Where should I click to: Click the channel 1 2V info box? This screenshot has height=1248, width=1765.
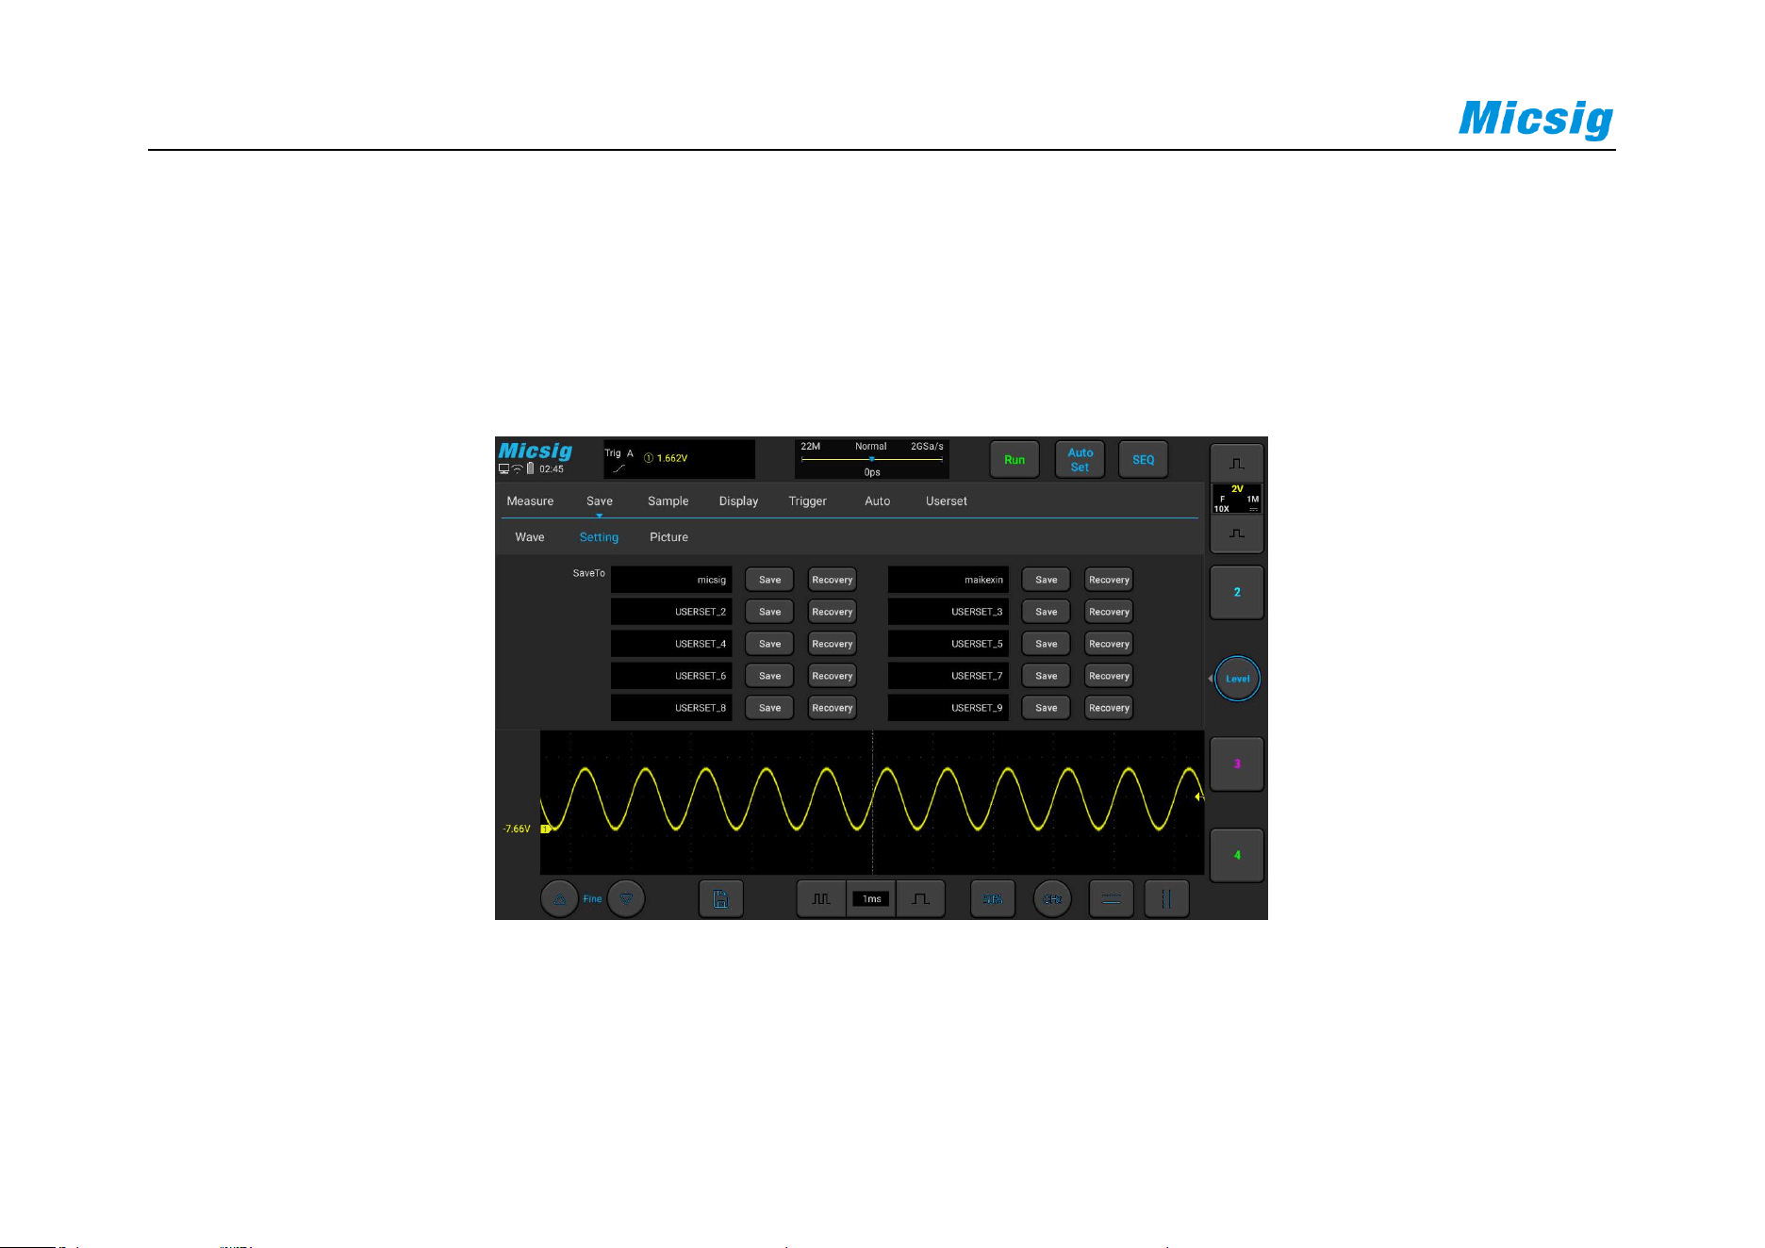[x=1237, y=499]
